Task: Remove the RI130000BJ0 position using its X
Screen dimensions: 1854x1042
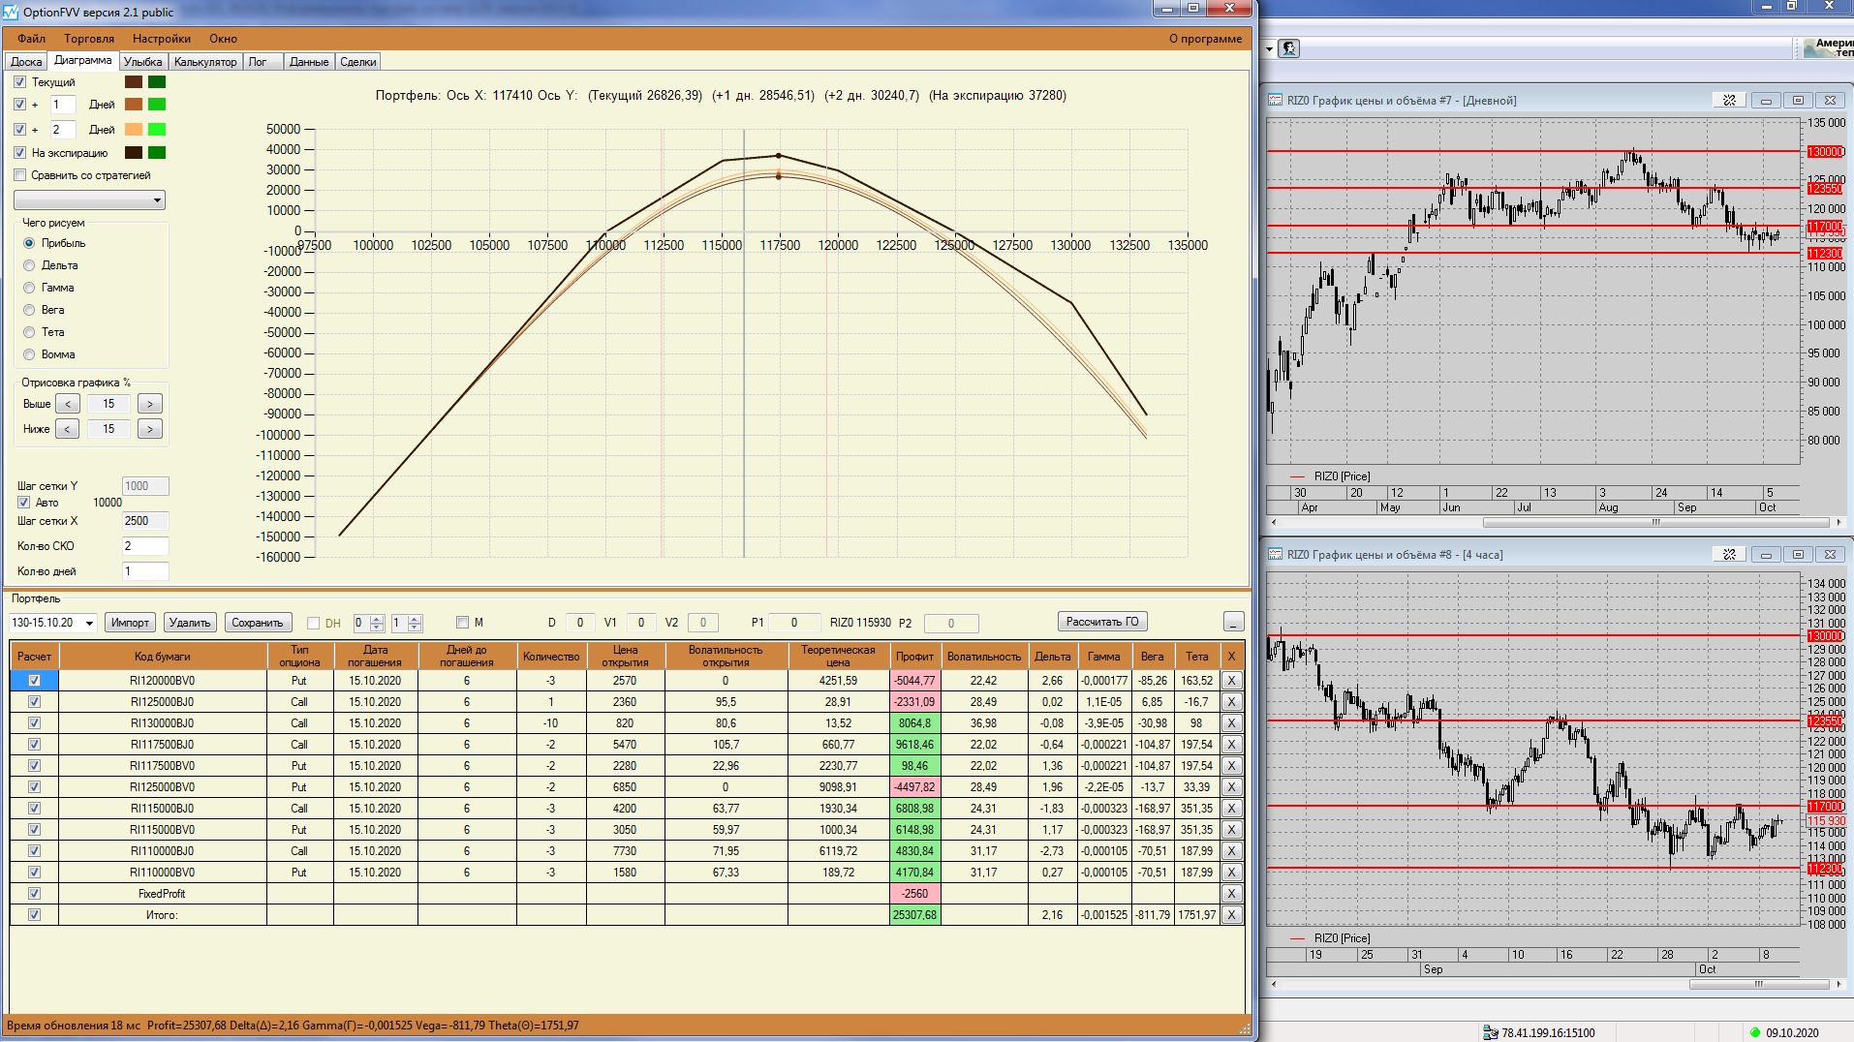Action: (x=1231, y=723)
